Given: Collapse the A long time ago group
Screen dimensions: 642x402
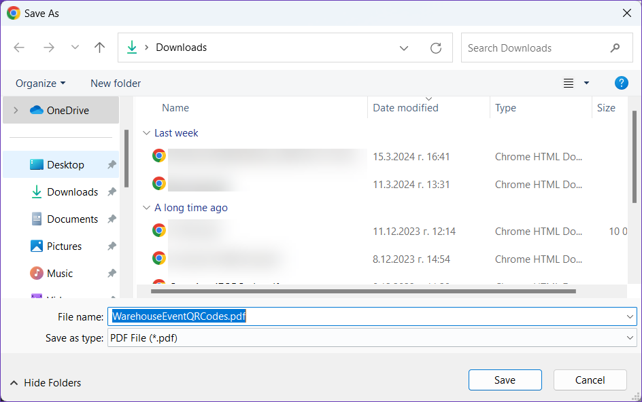Looking at the screenshot, I should (146, 208).
